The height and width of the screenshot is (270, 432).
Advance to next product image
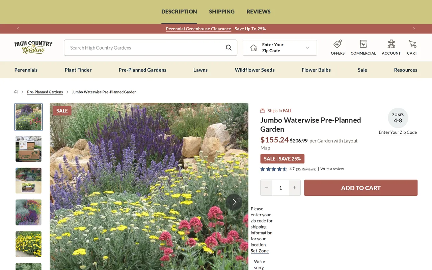click(234, 202)
